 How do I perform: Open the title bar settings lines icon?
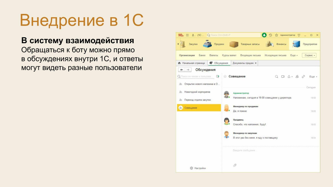point(299,35)
